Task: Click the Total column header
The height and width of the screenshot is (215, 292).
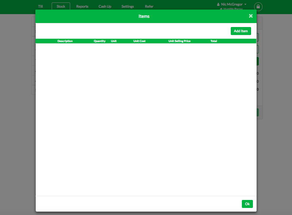Action: [x=214, y=41]
